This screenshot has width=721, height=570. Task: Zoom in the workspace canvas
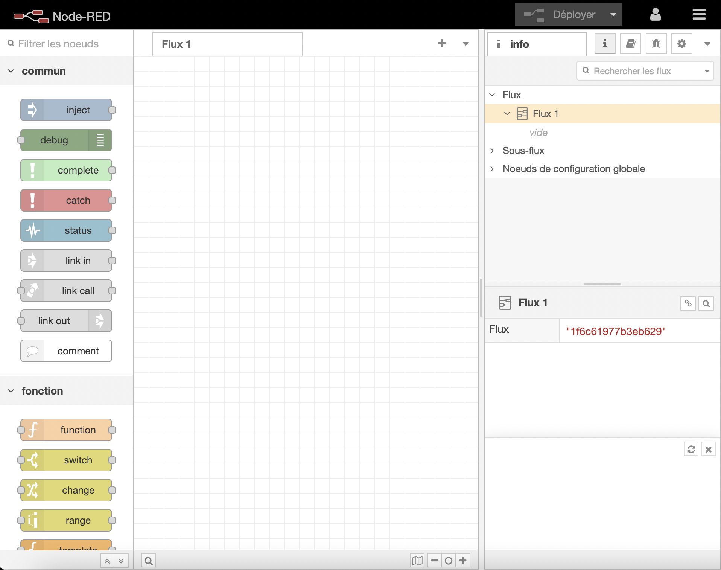tap(463, 561)
